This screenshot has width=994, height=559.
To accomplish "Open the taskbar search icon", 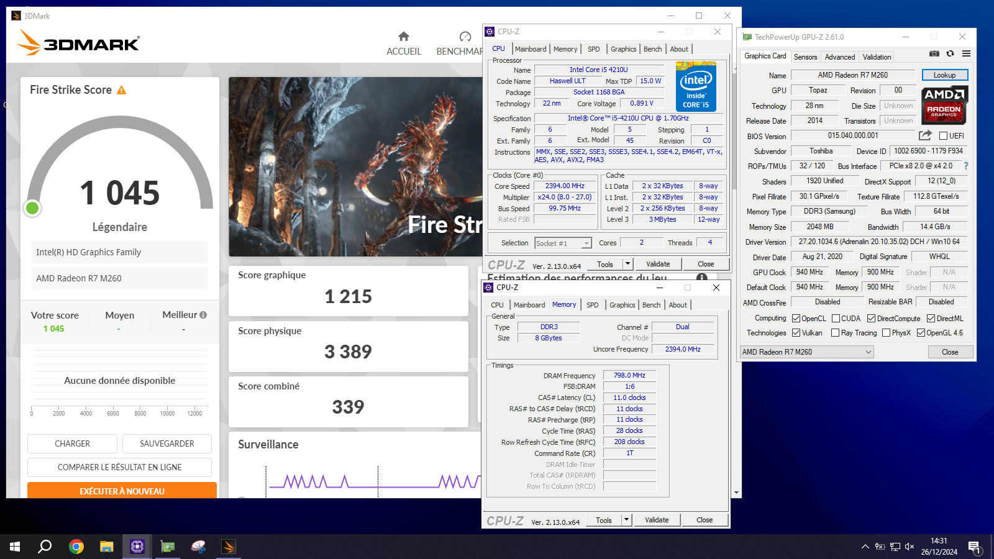I will [45, 547].
